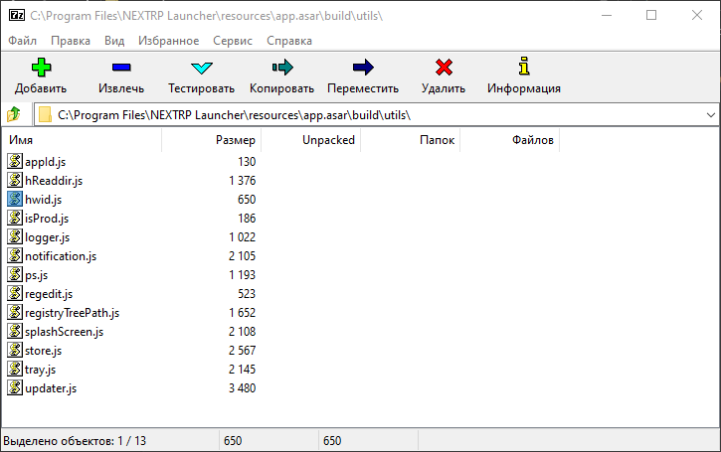Screen dimensions: 721x452
Task: Open the Справка menu
Action: 289,41
